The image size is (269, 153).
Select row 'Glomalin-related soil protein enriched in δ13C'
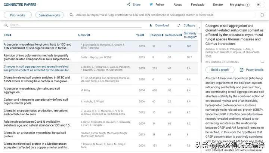101,79
